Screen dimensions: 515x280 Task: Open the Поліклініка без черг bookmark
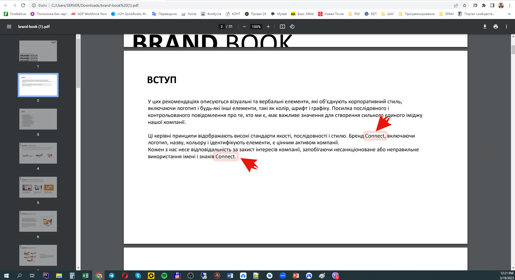tap(49, 14)
